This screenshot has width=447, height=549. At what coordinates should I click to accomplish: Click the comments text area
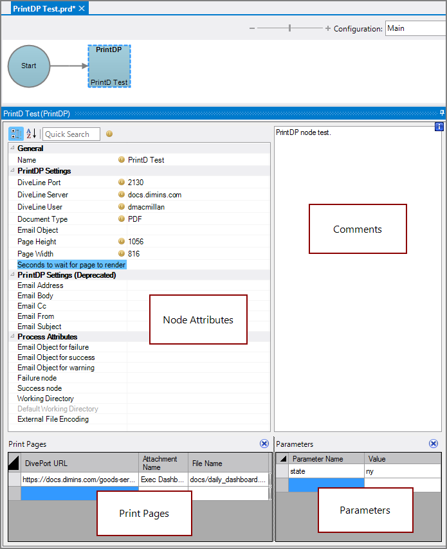pos(358,278)
